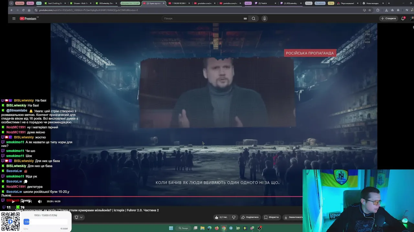
Task: Open the 'Donations' tab group
Action: (320, 3)
